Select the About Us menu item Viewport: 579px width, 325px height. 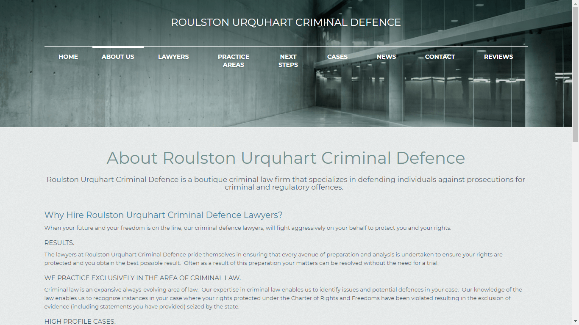[x=118, y=57]
